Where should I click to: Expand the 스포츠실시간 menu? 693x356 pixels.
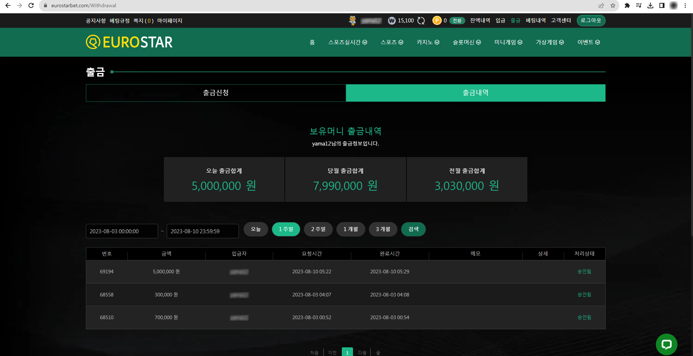[348, 42]
